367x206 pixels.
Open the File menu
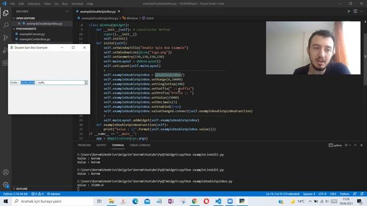pos(13,4)
